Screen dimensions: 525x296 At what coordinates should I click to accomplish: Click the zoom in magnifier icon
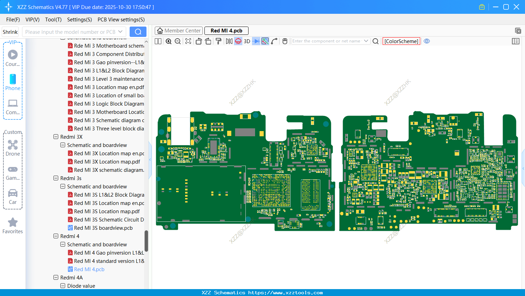point(169,41)
